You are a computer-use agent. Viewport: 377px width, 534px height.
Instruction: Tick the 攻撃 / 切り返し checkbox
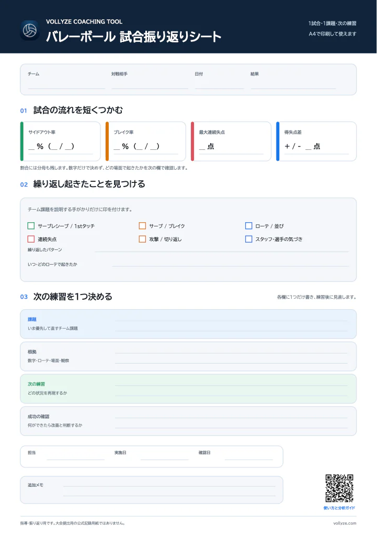tap(142, 239)
